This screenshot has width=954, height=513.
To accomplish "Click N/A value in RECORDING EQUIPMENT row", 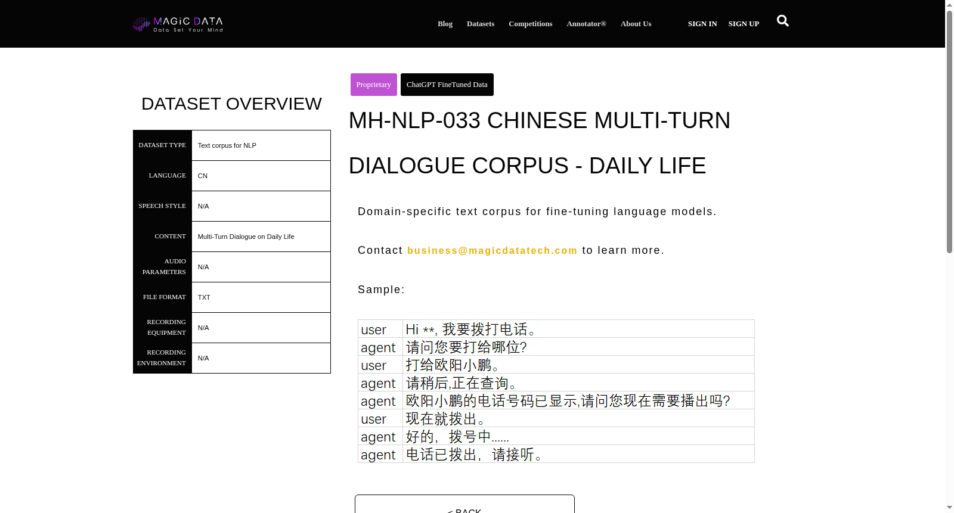I will pyautogui.click(x=203, y=328).
